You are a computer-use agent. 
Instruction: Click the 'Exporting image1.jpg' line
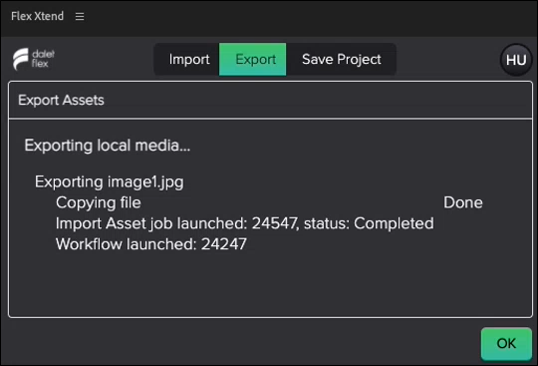click(x=110, y=182)
